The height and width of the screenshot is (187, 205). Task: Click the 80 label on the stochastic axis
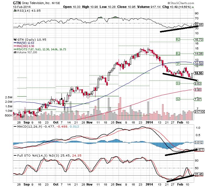[197, 161]
